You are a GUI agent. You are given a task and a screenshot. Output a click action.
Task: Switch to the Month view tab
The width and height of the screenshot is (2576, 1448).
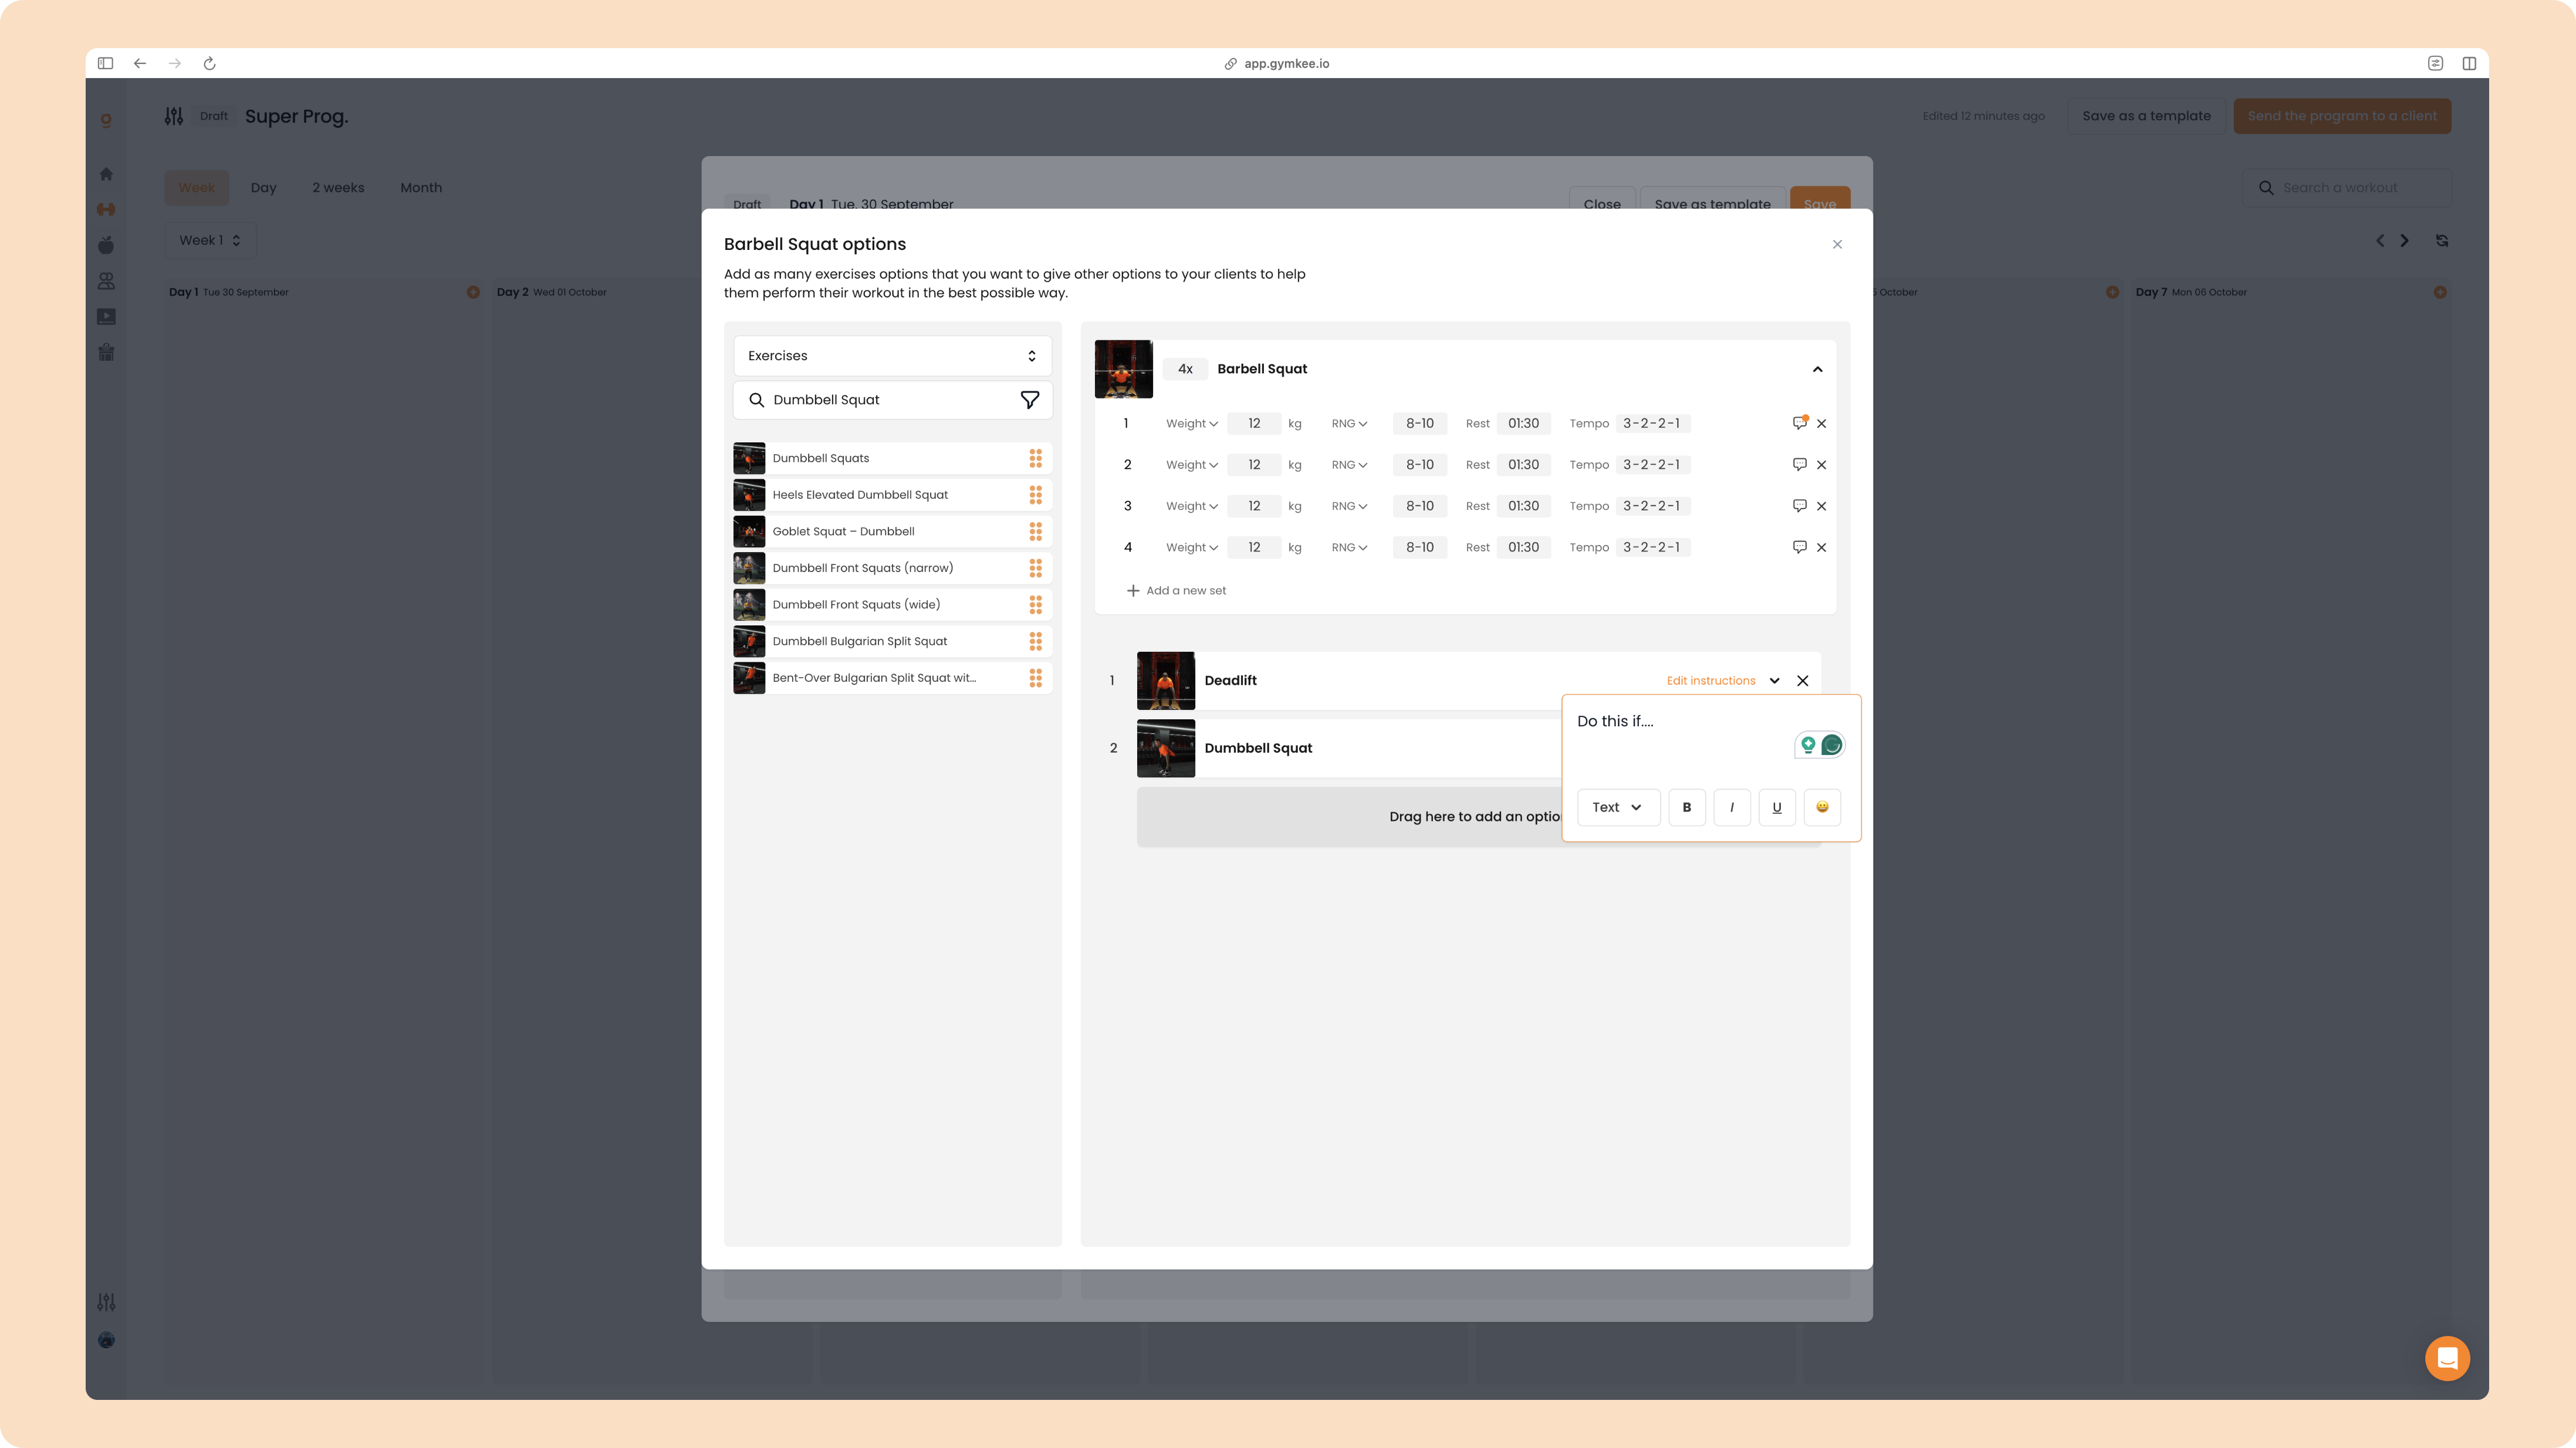(x=421, y=188)
